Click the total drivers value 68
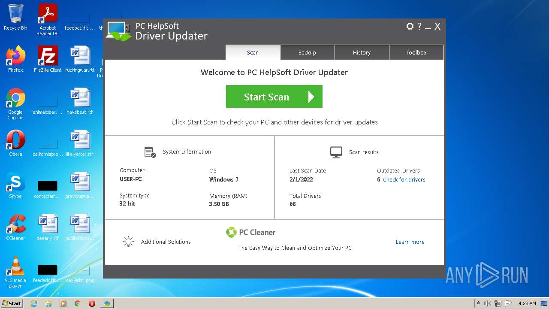 (293, 204)
